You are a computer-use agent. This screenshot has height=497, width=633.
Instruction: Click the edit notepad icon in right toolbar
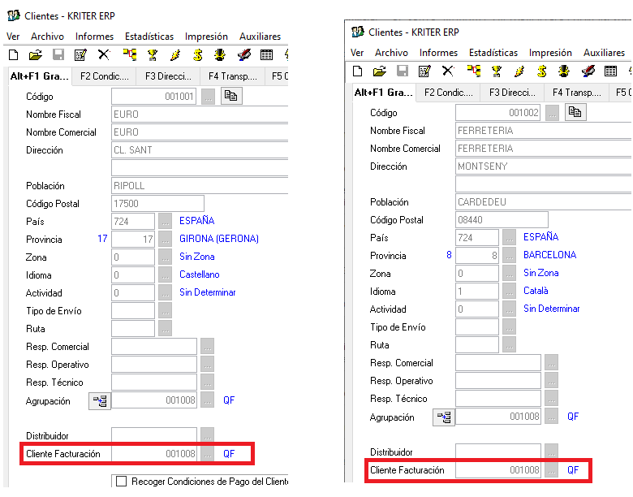[x=424, y=71]
